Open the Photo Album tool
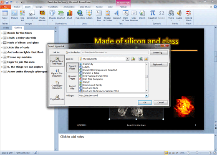Viewport: 217px width, 155px height. coord(42,15)
